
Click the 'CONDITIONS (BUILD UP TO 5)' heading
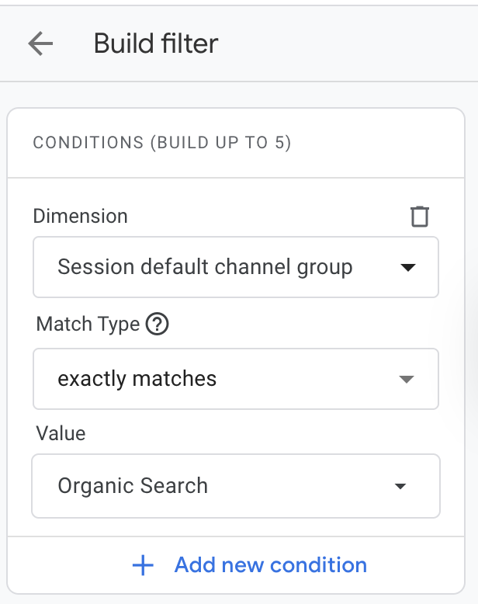coord(162,144)
